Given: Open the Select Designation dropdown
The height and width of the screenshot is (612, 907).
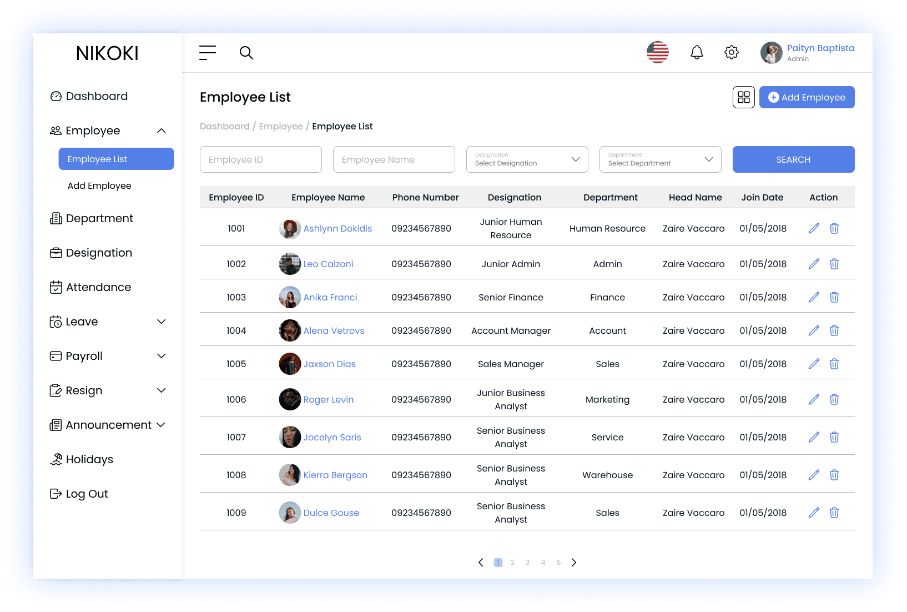Looking at the screenshot, I should [x=527, y=159].
